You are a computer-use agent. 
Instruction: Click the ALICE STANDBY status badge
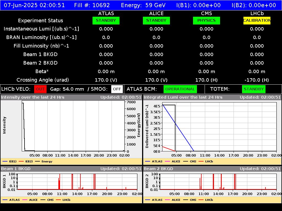click(156, 20)
